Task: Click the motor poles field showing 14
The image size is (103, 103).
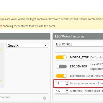Action: pyautogui.click(x=61, y=83)
